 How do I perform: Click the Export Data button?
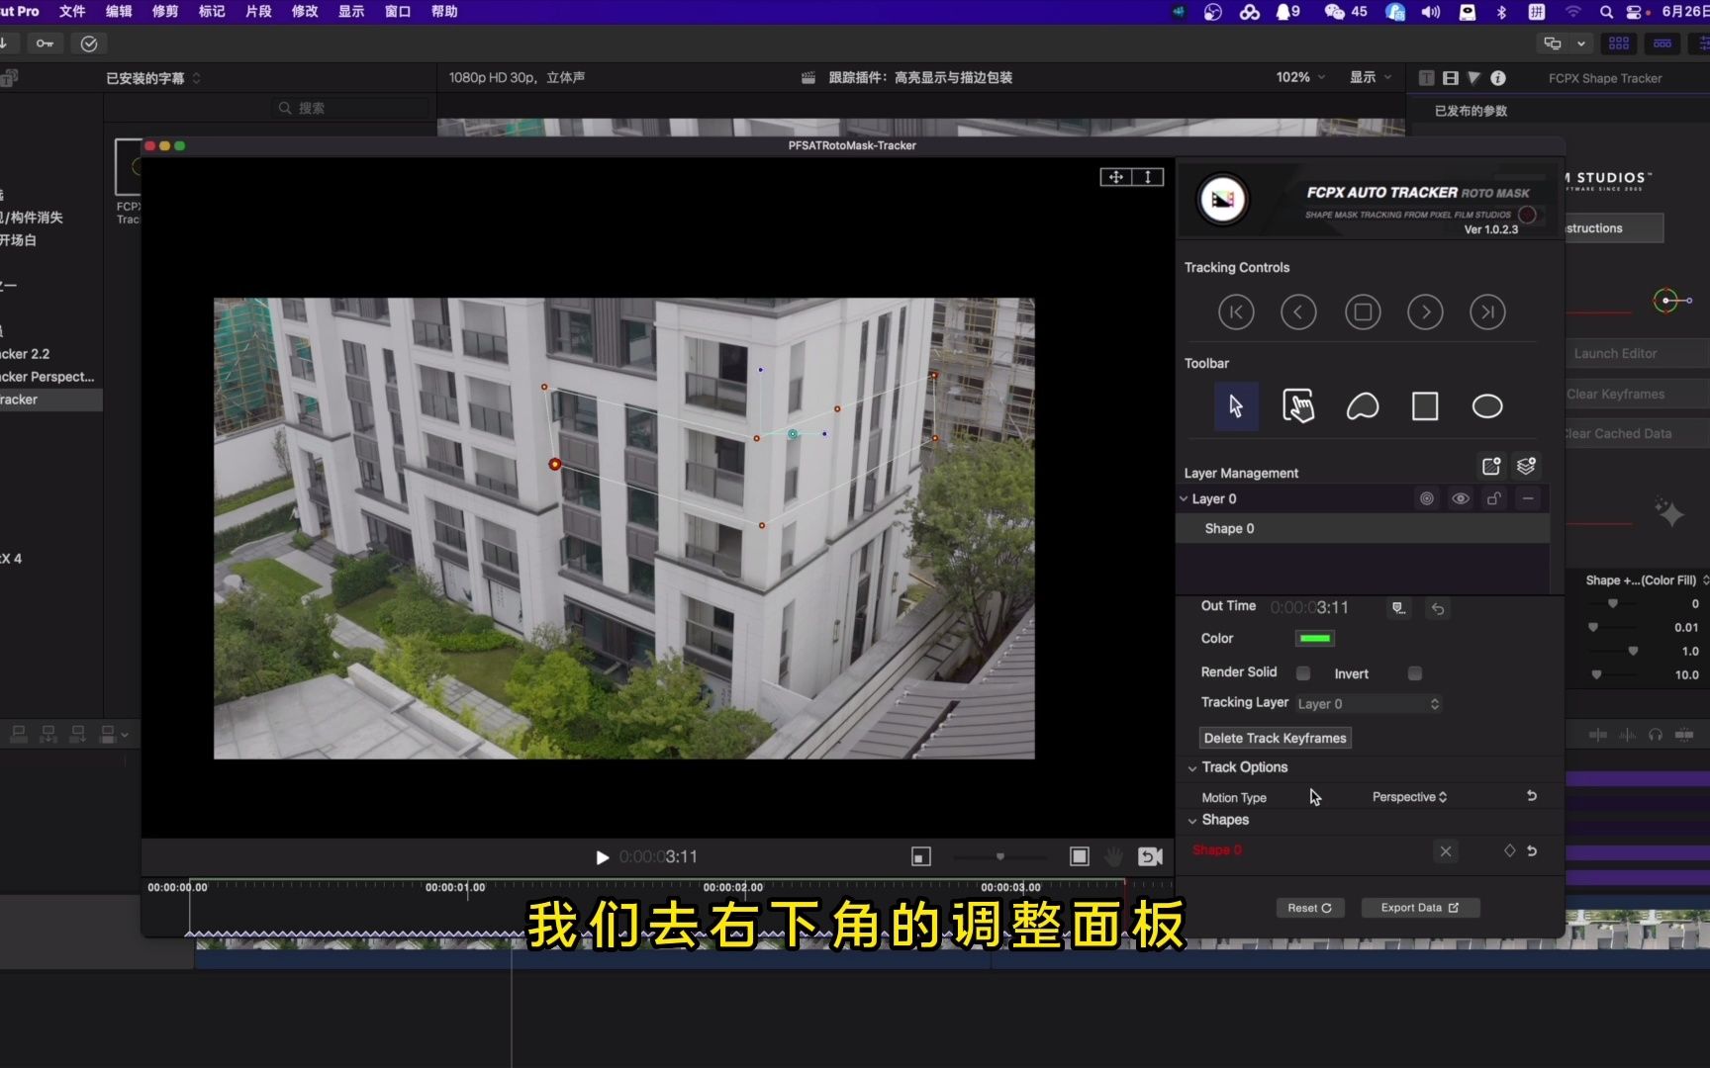point(1420,907)
